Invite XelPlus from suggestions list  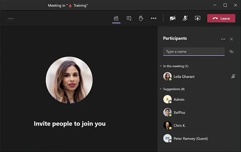[179, 112]
